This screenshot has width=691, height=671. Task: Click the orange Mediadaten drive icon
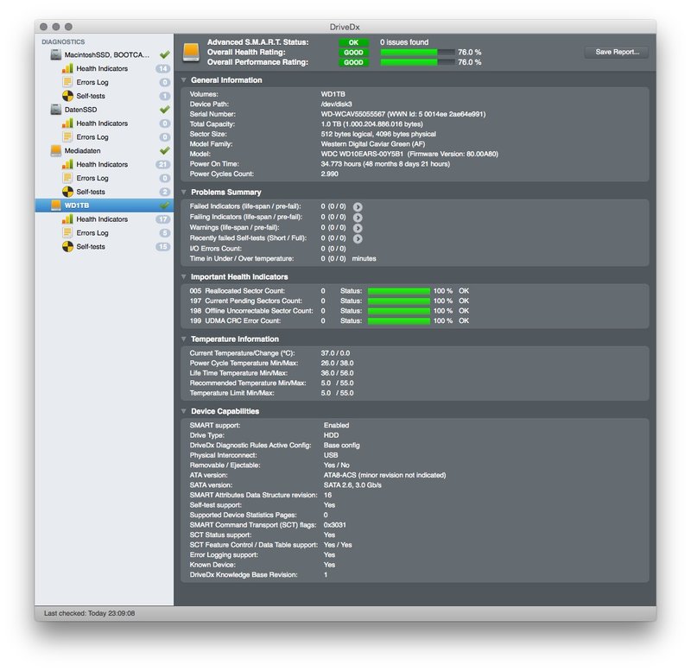click(x=56, y=150)
